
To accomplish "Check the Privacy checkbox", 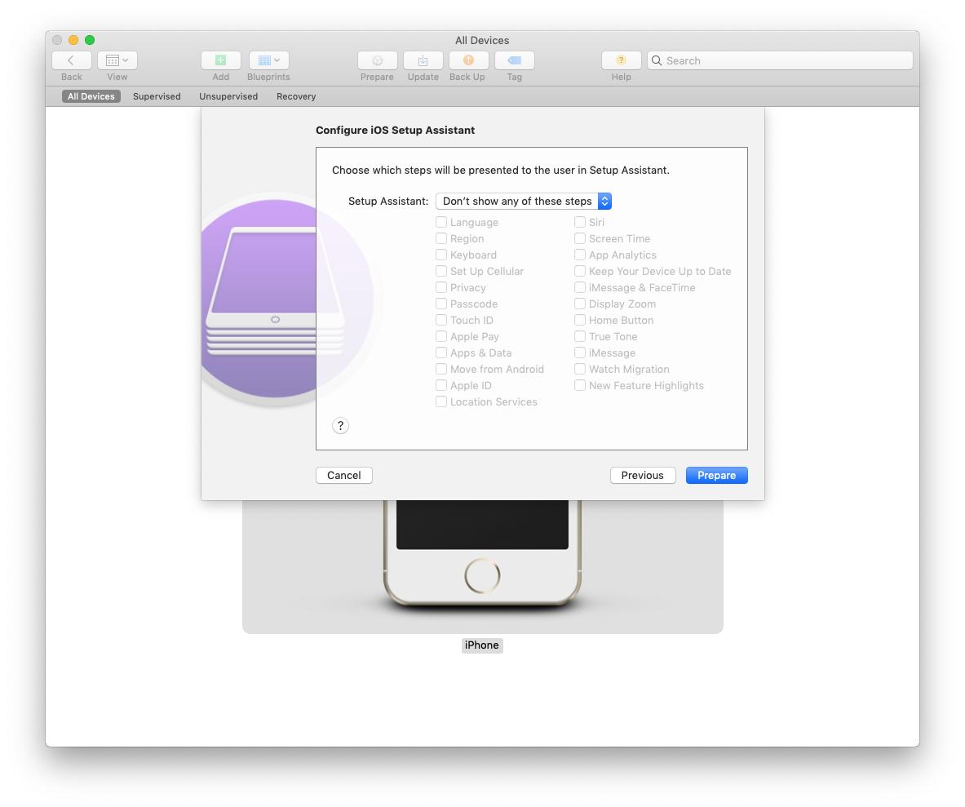I will pos(441,287).
